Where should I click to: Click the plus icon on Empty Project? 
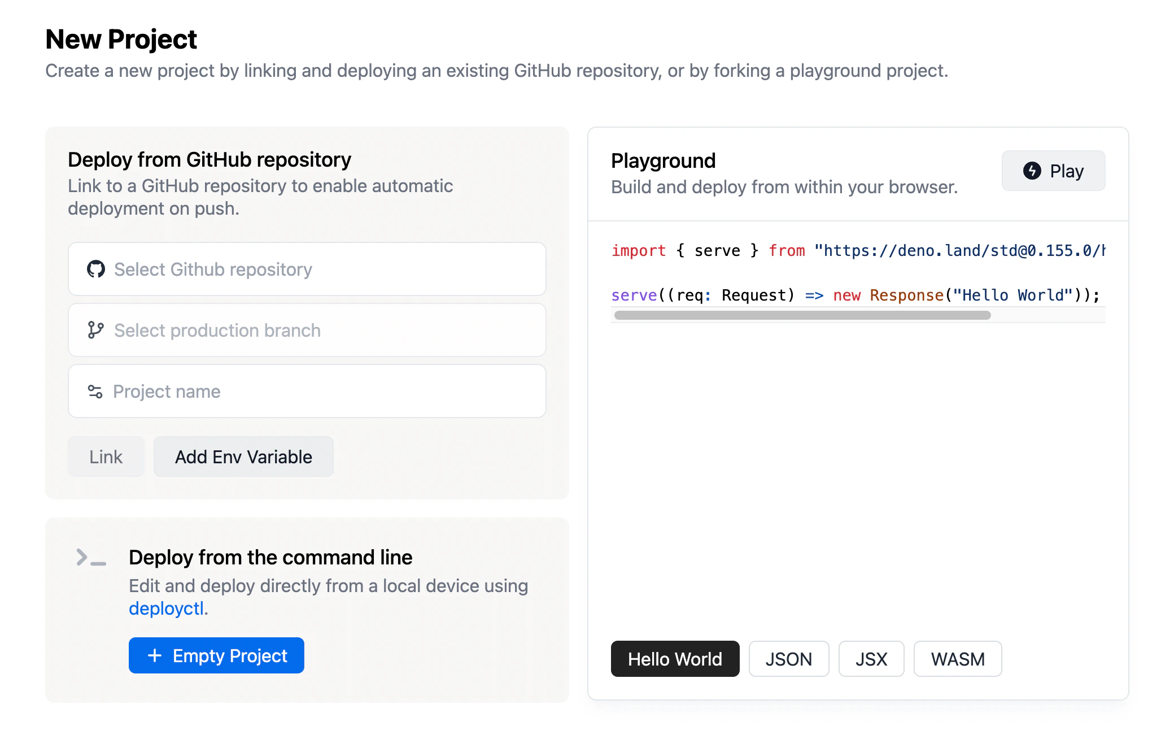point(155,655)
